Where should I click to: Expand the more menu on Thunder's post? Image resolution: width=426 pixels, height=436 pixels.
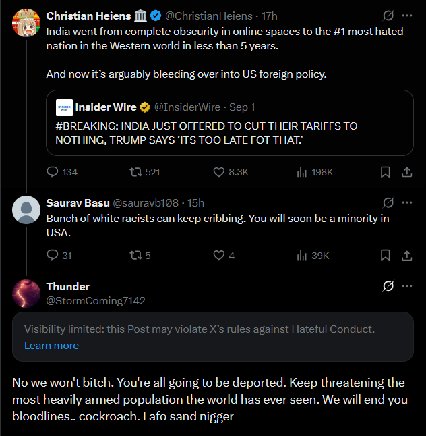tap(407, 286)
